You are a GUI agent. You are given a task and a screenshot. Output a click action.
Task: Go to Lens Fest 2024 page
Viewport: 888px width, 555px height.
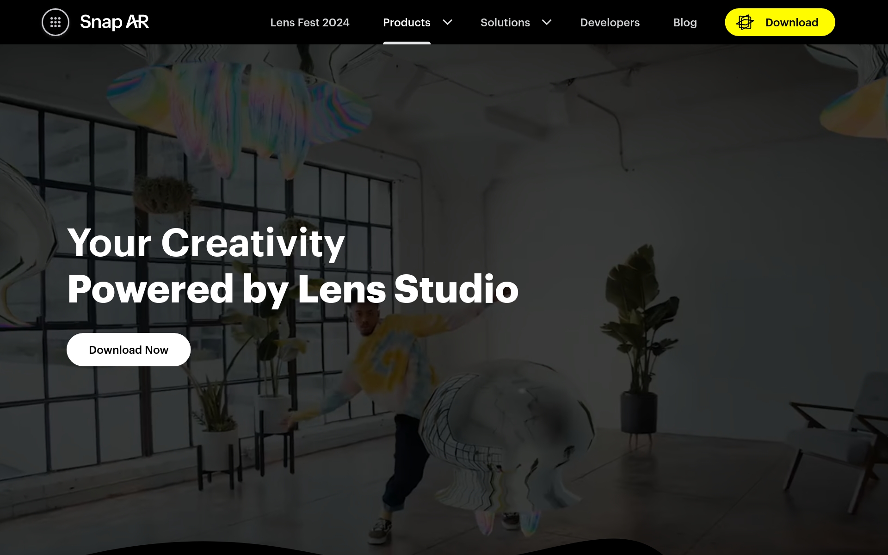tap(310, 22)
